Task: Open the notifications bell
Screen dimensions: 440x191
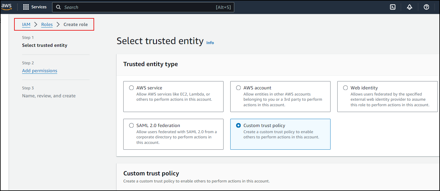Action: click(x=409, y=7)
